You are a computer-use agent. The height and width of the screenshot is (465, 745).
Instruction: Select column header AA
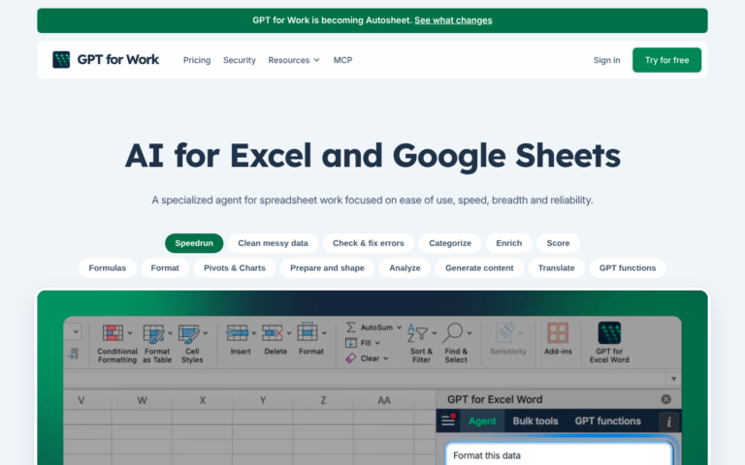coord(384,400)
